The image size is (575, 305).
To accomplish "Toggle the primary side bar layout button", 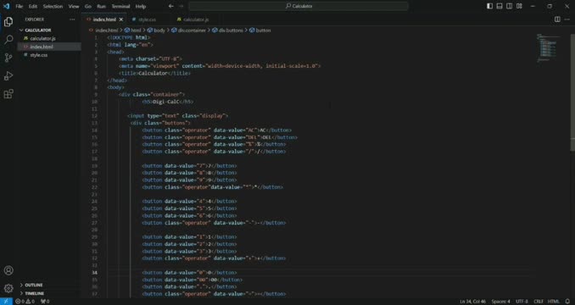I will click(x=489, y=6).
